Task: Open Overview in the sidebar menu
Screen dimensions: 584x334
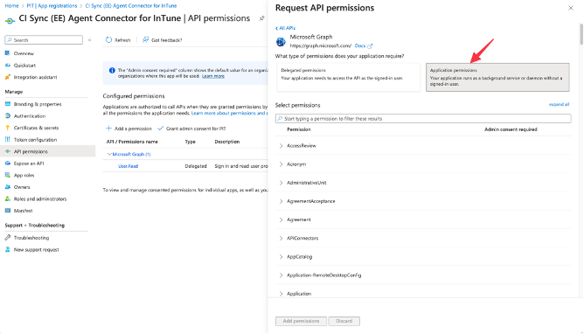Action: (x=24, y=53)
